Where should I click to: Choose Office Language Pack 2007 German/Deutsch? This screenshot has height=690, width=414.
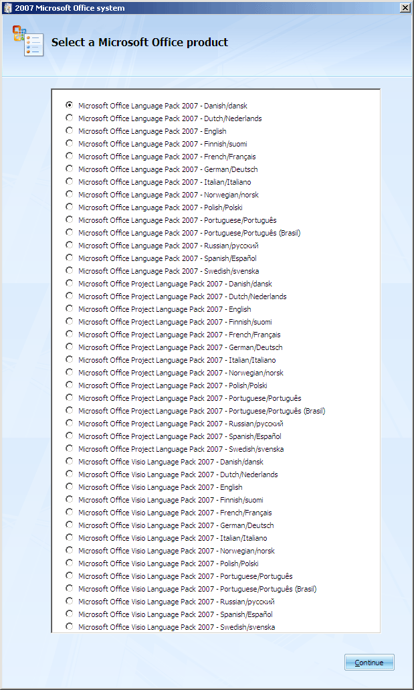point(69,169)
